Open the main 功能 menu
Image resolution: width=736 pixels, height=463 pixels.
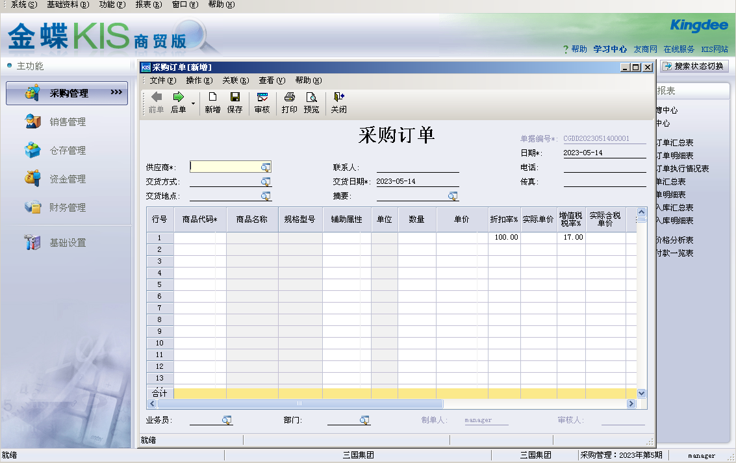[x=112, y=5]
